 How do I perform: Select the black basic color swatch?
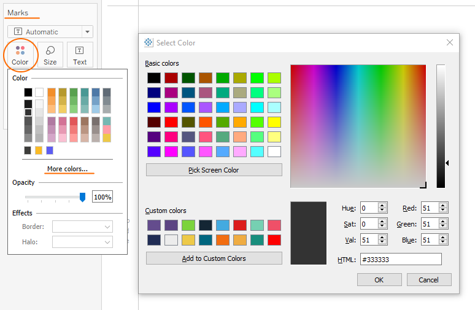point(153,78)
